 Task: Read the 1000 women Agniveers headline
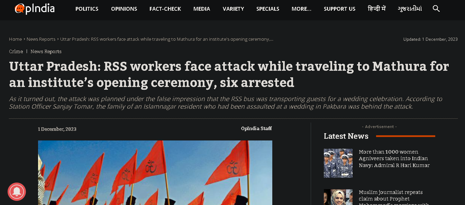point(394,158)
